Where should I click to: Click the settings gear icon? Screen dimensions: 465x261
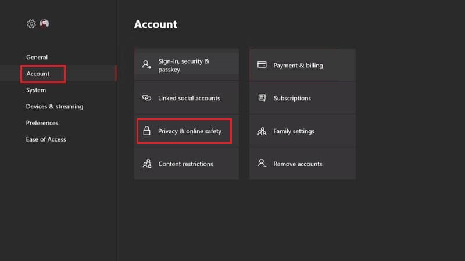31,24
